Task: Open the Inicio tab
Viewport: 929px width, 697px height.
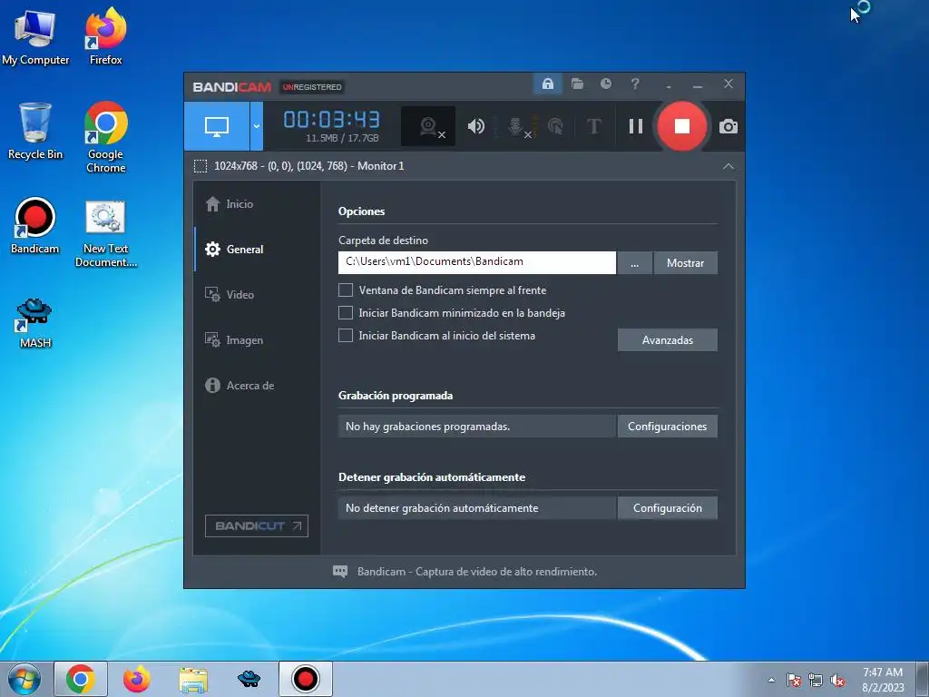Action: [257, 204]
